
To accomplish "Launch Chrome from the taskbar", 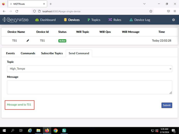I will tap(55, 130).
